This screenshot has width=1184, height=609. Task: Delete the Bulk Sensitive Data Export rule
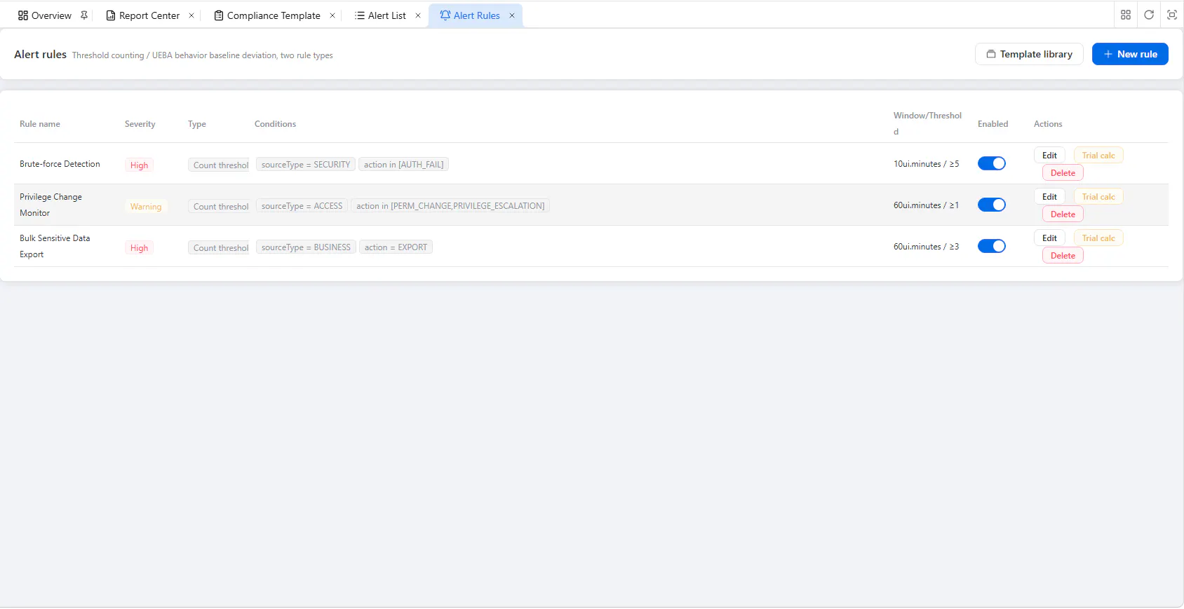[1063, 256]
